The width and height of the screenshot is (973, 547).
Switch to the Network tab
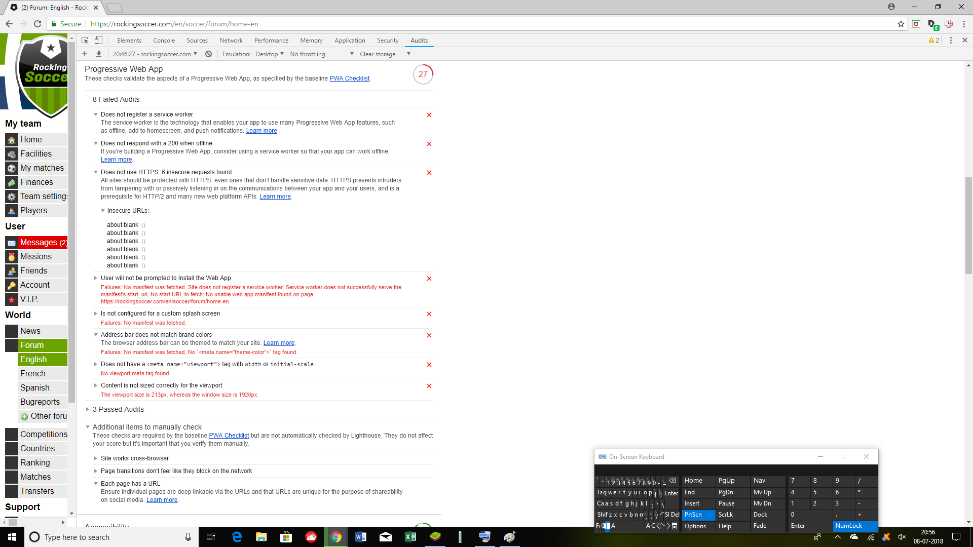[x=231, y=41]
